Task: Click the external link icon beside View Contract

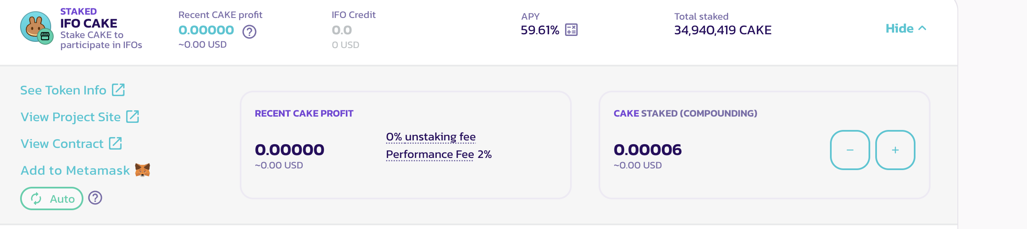Action: (115, 143)
